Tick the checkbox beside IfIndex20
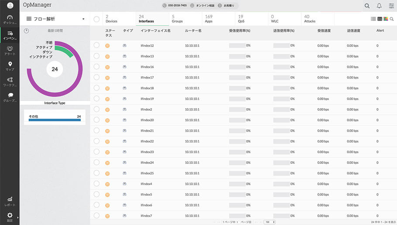This screenshot has height=225, width=397. (x=96, y=120)
